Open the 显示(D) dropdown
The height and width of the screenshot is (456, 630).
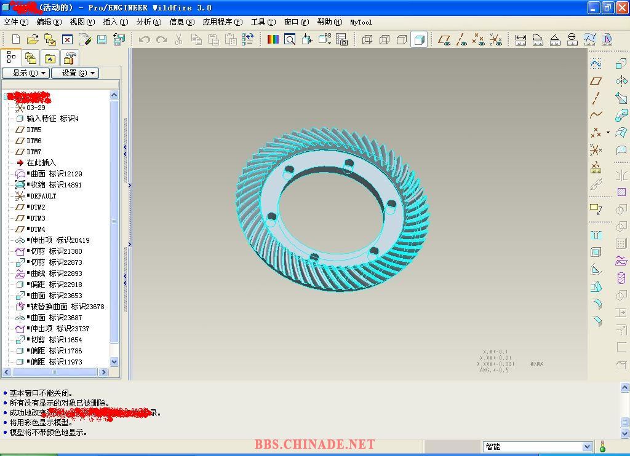[x=26, y=73]
